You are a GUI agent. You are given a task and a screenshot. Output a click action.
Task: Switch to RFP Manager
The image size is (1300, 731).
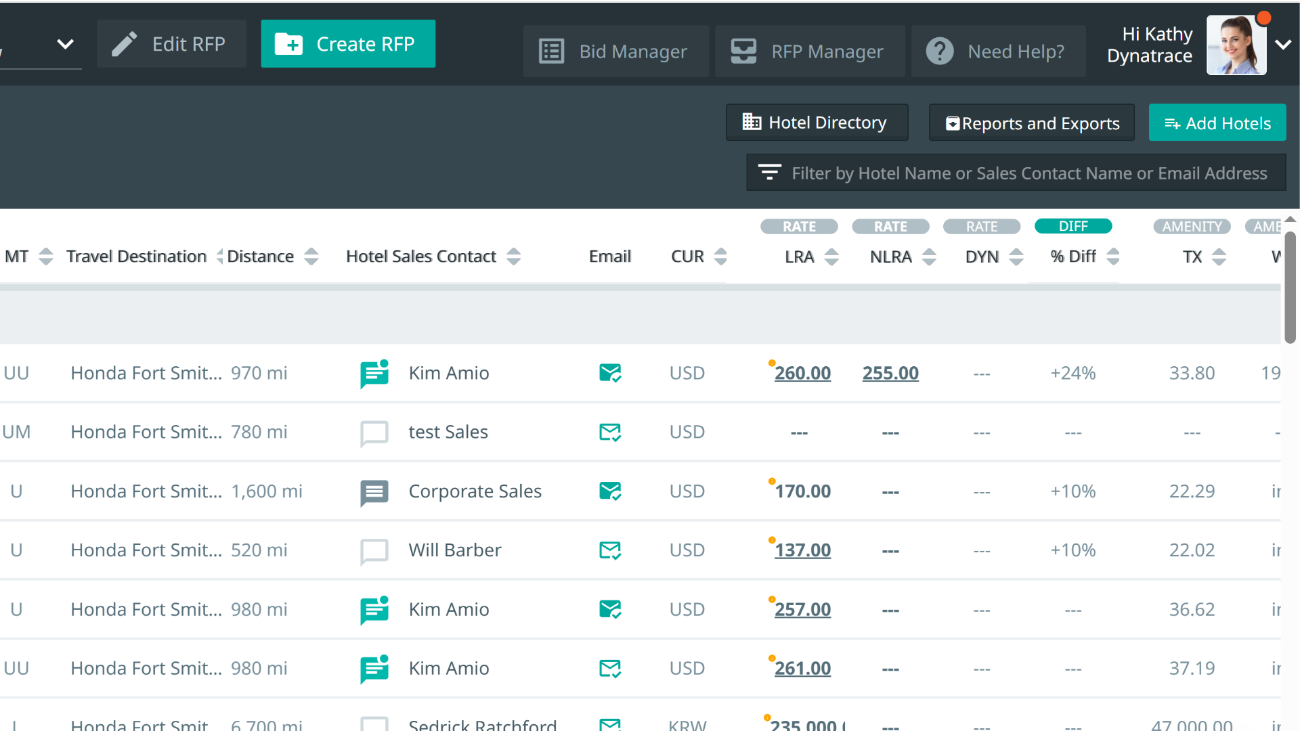coord(809,51)
